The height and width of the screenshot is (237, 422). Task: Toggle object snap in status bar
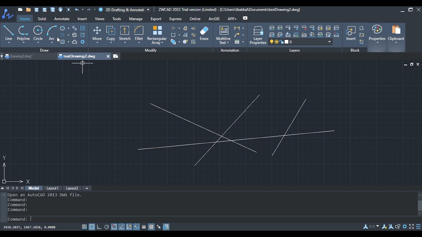(114, 227)
